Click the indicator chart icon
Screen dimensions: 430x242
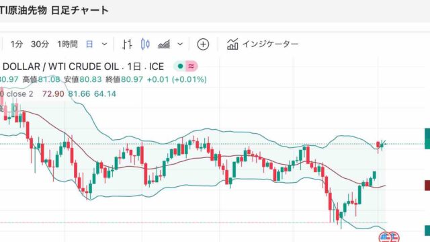232,44
